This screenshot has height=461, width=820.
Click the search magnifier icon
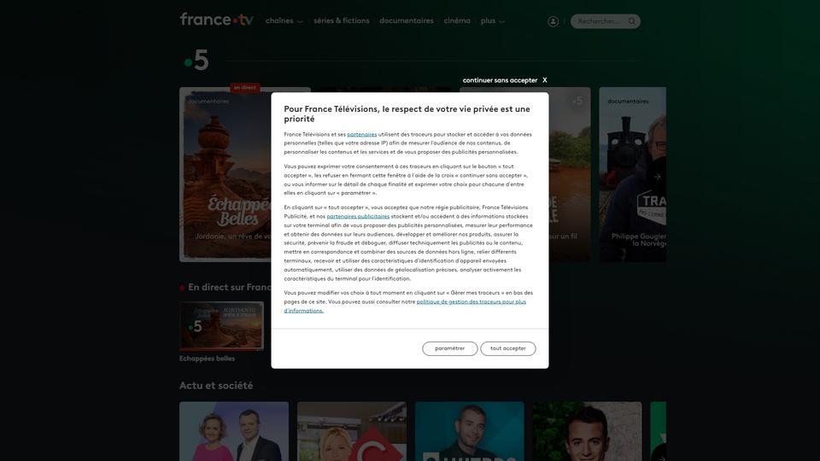tap(632, 21)
